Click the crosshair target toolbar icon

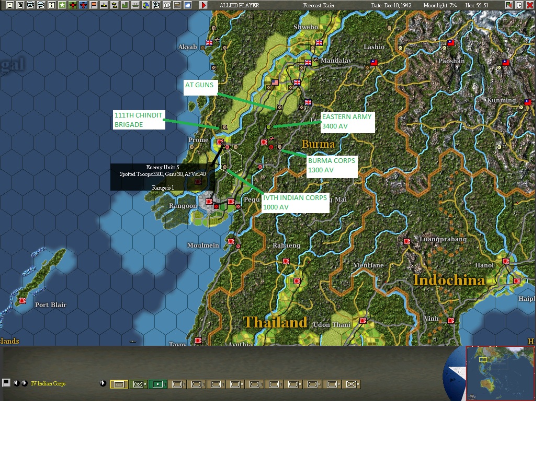pos(156,5)
